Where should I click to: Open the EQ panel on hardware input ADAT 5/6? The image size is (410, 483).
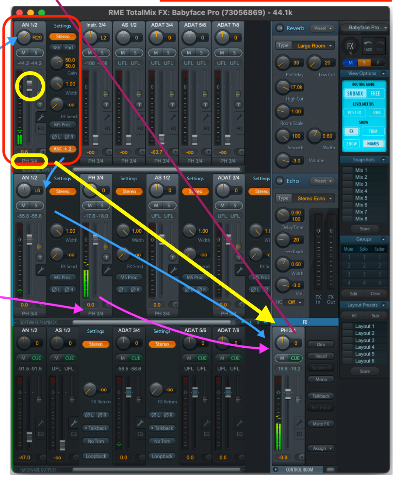206,128
